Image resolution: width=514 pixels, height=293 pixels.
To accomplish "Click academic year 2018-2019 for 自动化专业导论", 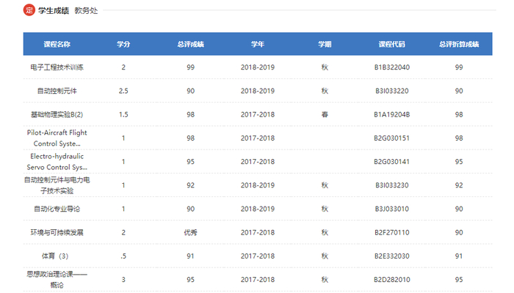I will coord(258,209).
